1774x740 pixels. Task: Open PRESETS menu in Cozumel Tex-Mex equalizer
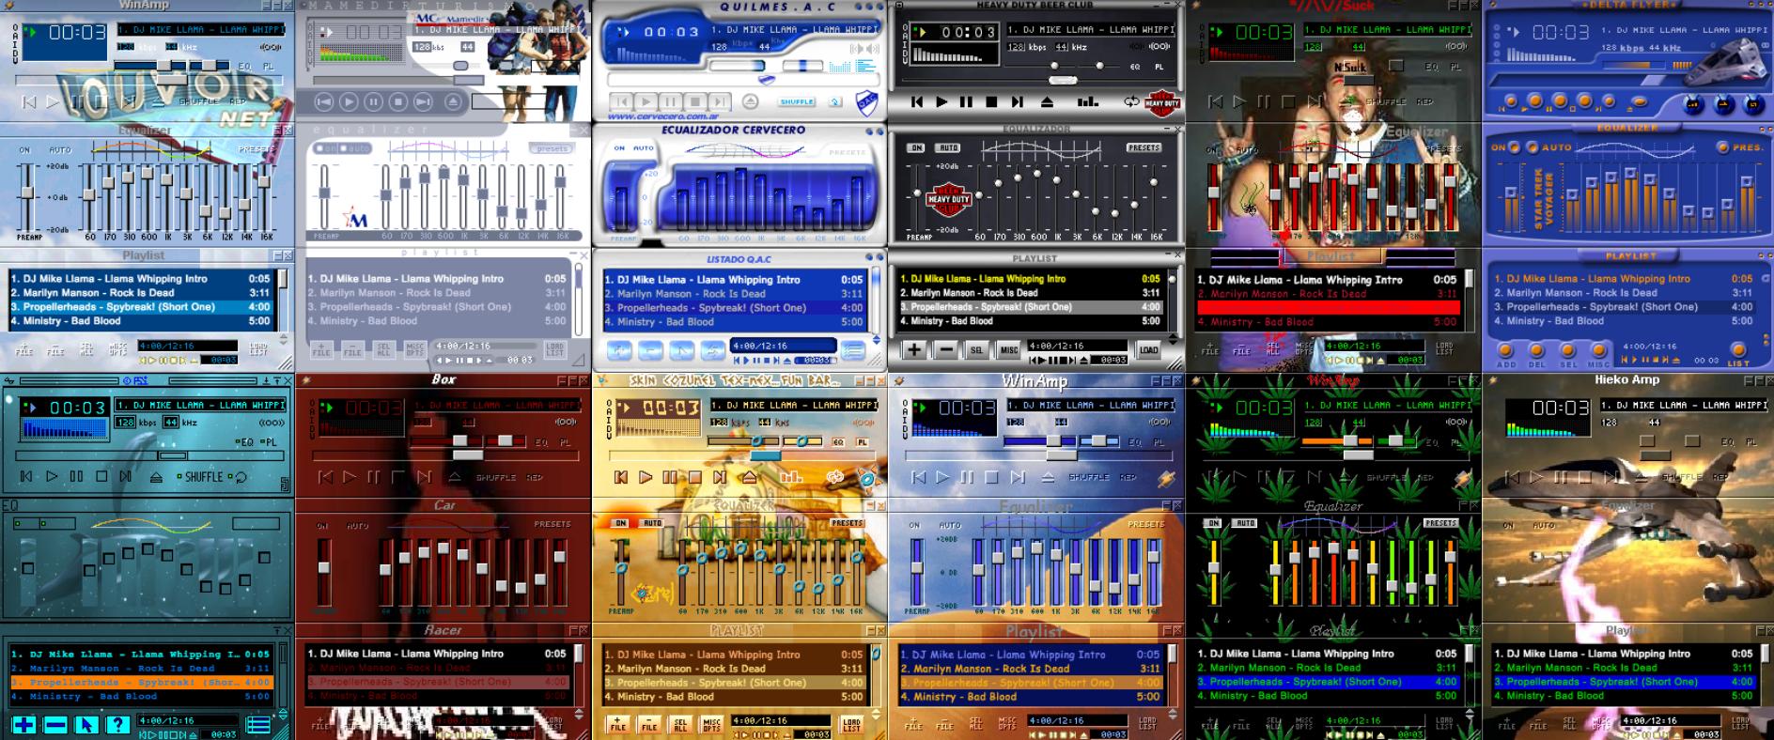pyautogui.click(x=847, y=523)
